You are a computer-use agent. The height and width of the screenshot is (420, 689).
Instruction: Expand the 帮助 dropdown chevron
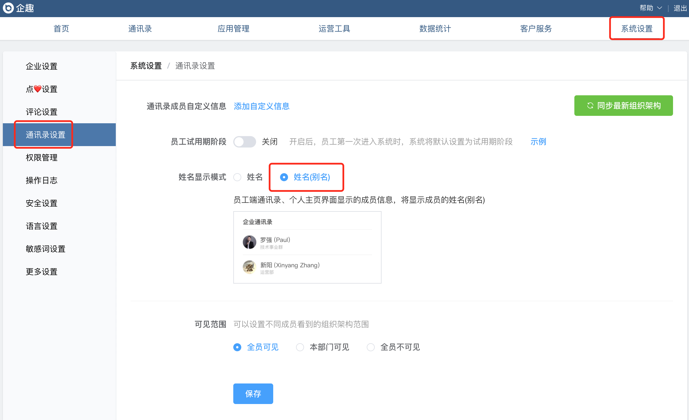[x=659, y=8]
